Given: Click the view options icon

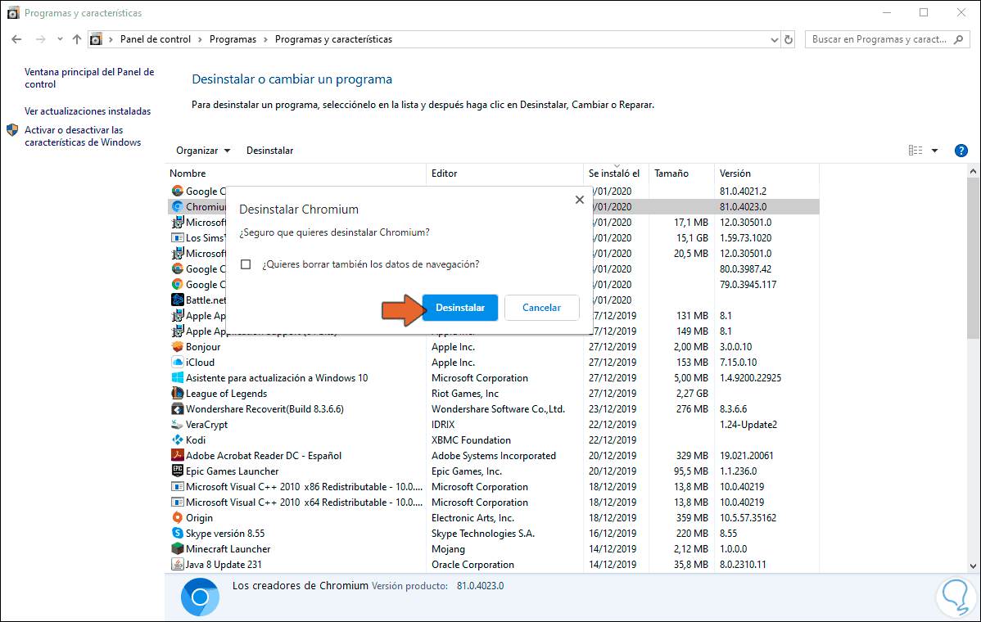Looking at the screenshot, I should click(915, 151).
